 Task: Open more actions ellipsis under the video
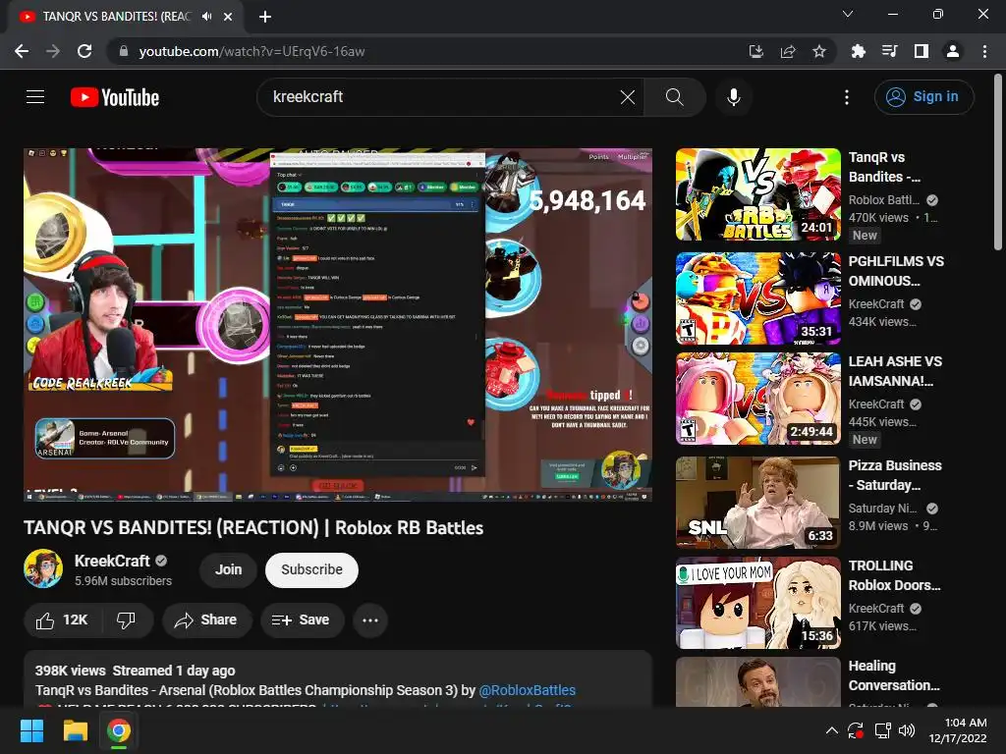click(x=370, y=620)
